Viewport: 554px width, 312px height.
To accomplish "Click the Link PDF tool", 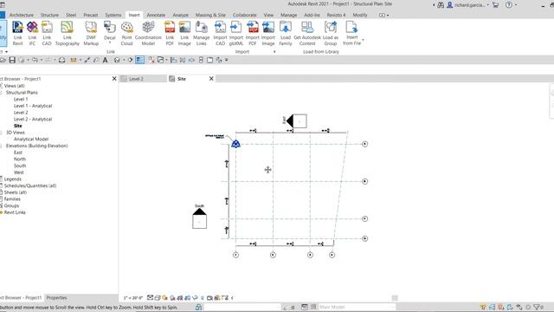I will 170,33.
